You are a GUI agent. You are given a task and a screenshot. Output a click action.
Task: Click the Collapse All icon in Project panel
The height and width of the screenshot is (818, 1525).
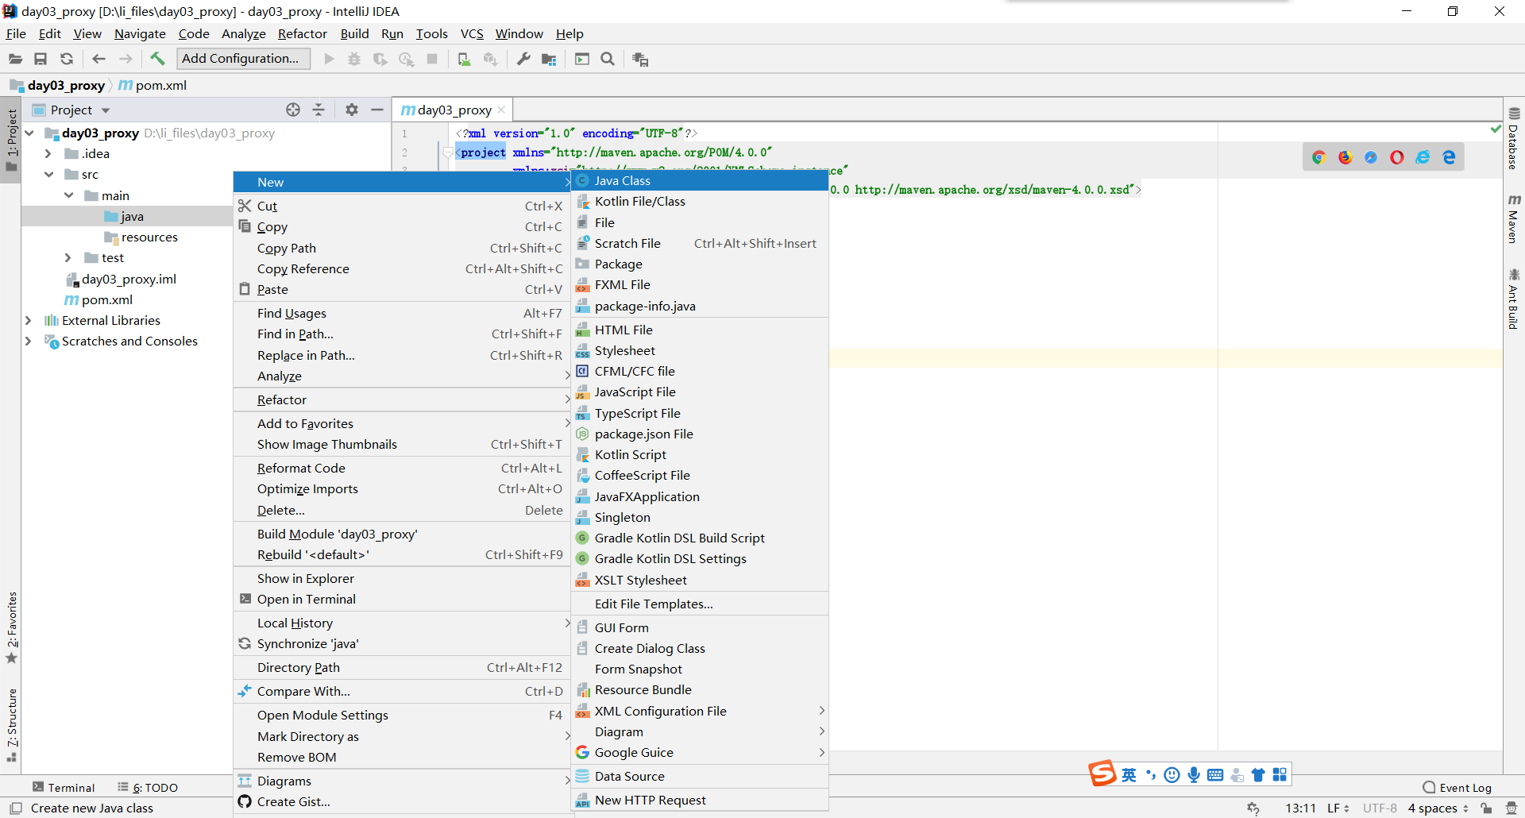click(319, 110)
